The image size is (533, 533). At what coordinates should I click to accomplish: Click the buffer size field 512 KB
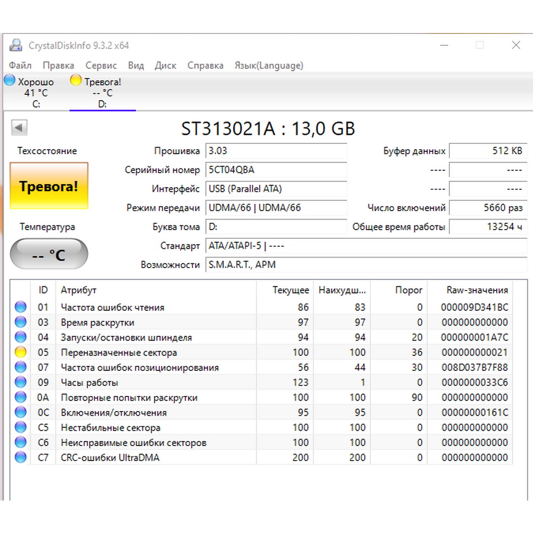pyautogui.click(x=488, y=151)
